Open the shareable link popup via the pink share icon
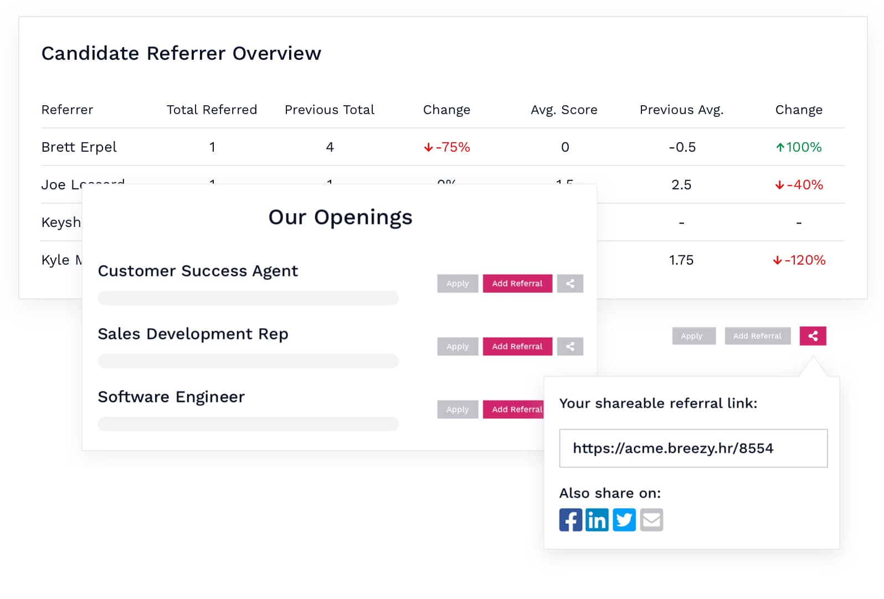 (813, 335)
